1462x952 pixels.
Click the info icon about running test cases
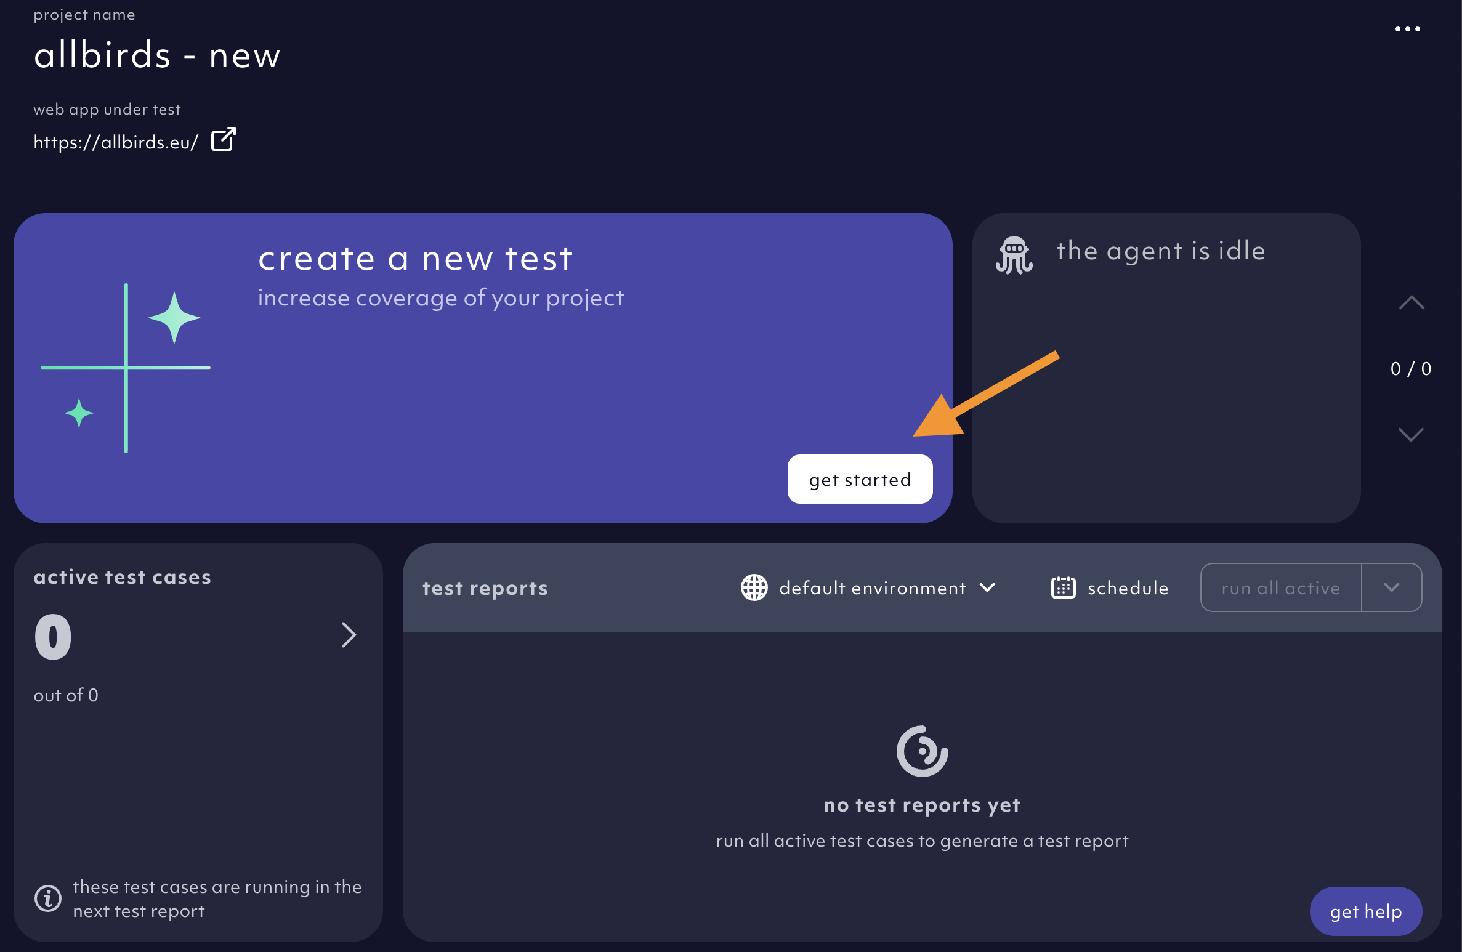[x=48, y=898]
